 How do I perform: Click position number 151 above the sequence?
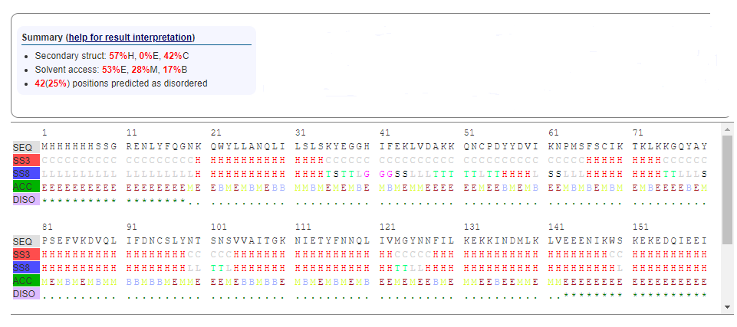pos(640,227)
